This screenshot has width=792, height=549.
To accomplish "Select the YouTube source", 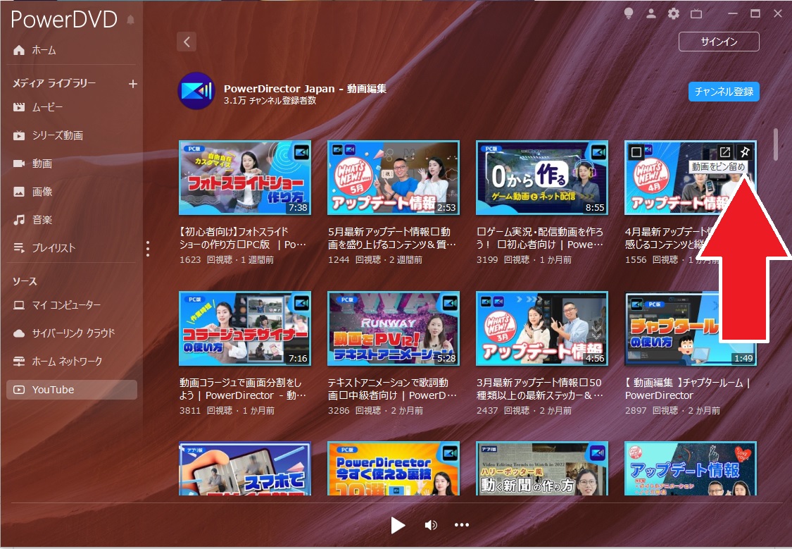I will [x=72, y=390].
